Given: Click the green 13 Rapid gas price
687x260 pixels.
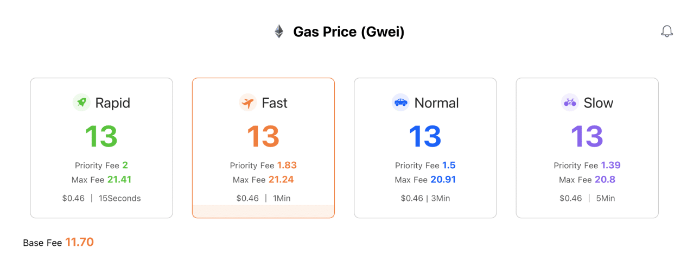Looking at the screenshot, I should [x=101, y=136].
